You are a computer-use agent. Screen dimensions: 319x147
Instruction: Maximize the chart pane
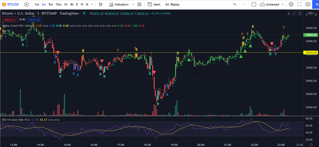click(300, 13)
